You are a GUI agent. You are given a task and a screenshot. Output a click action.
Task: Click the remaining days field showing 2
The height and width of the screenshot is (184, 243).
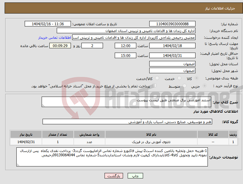point(92,46)
